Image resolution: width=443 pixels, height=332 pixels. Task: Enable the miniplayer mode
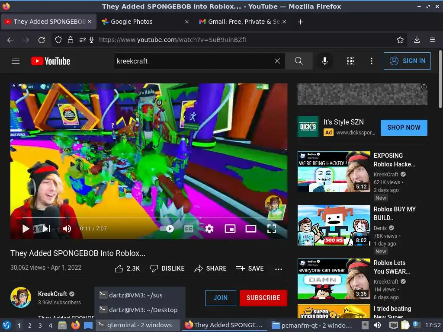[230, 229]
